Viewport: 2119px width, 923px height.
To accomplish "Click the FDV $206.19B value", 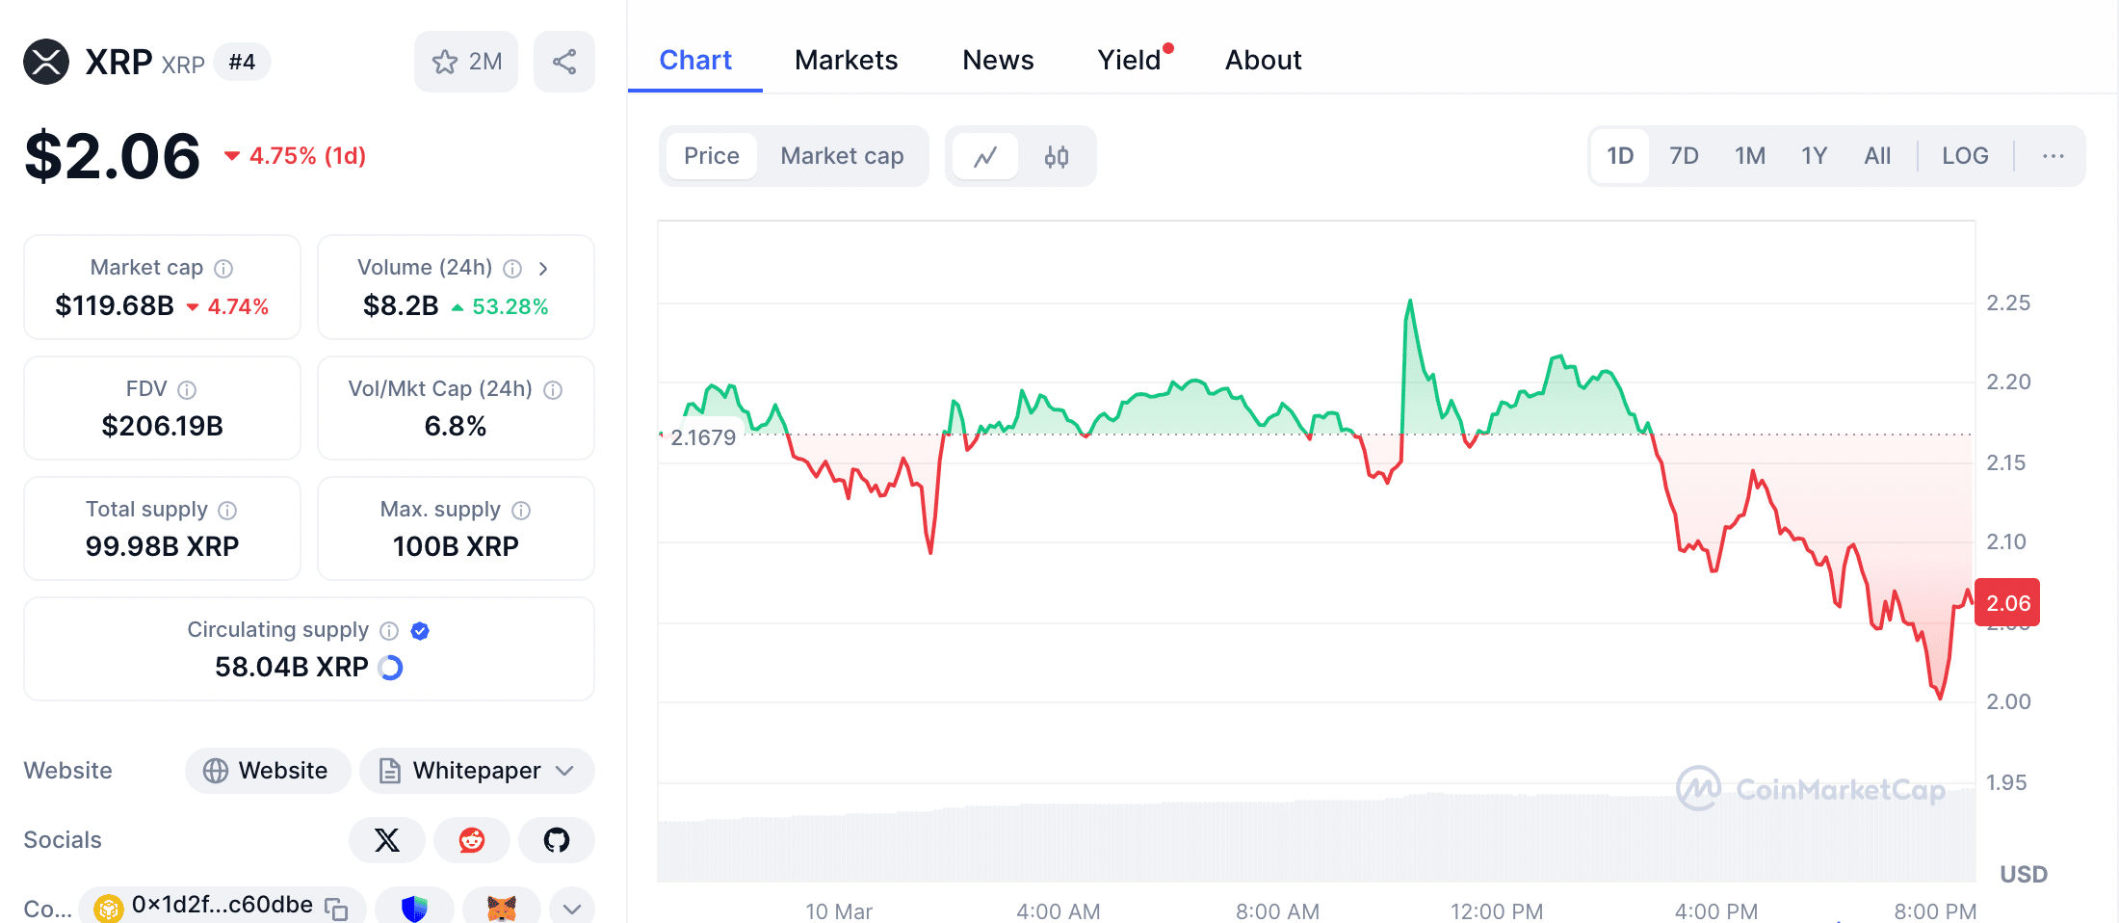I will [162, 426].
